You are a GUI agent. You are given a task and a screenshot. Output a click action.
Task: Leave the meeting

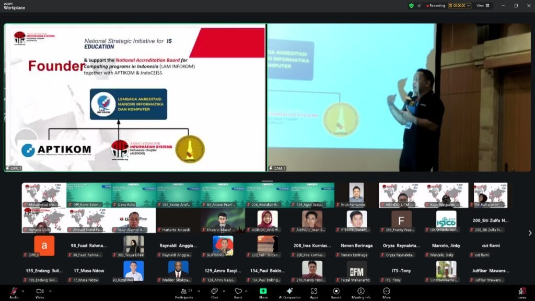pos(522,293)
